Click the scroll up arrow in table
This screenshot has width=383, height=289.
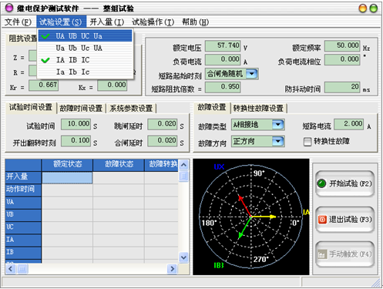[x=183, y=165]
